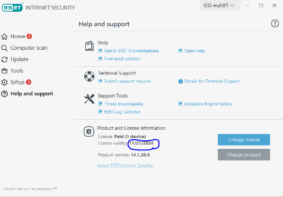
Task: Click the Change product button
Action: tap(244, 155)
